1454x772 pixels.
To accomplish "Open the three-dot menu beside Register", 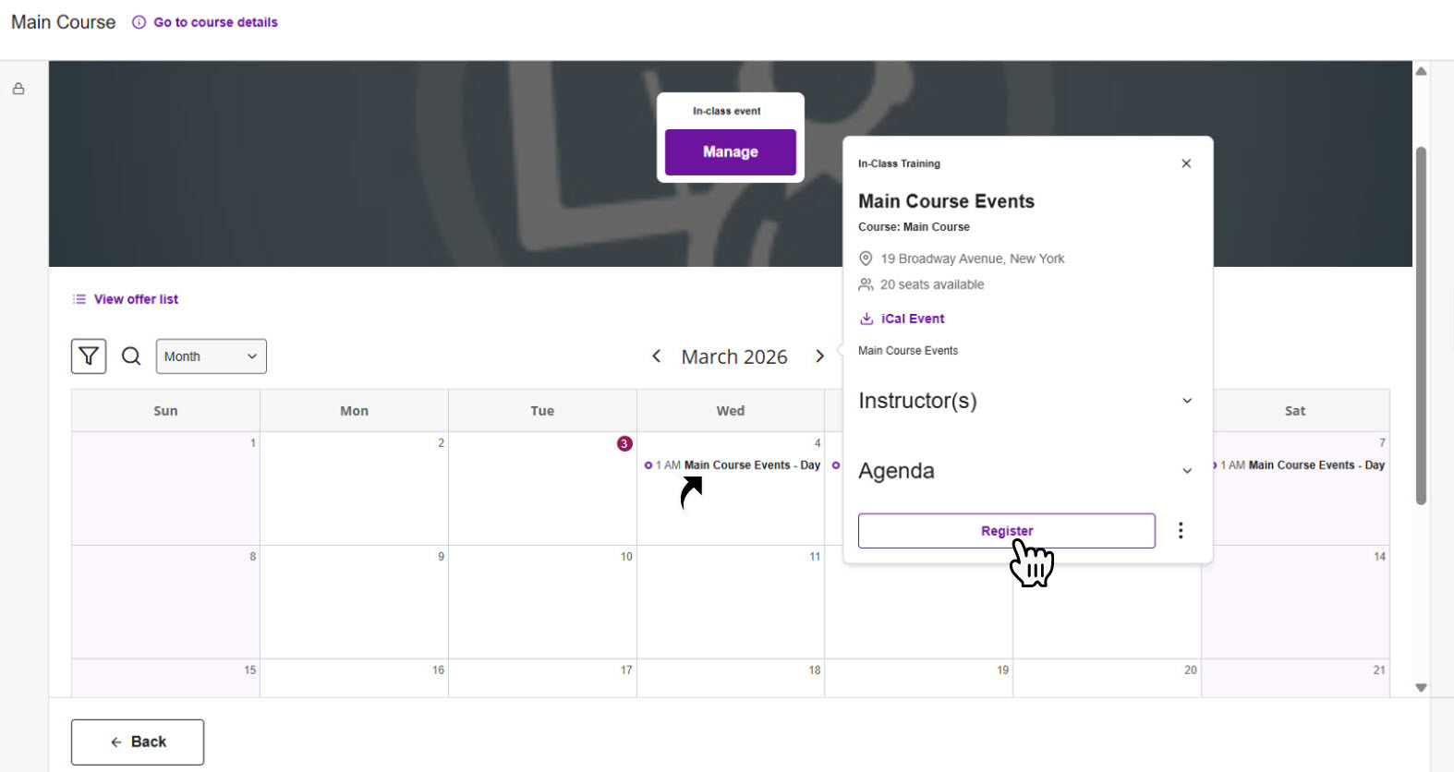I will coord(1181,530).
